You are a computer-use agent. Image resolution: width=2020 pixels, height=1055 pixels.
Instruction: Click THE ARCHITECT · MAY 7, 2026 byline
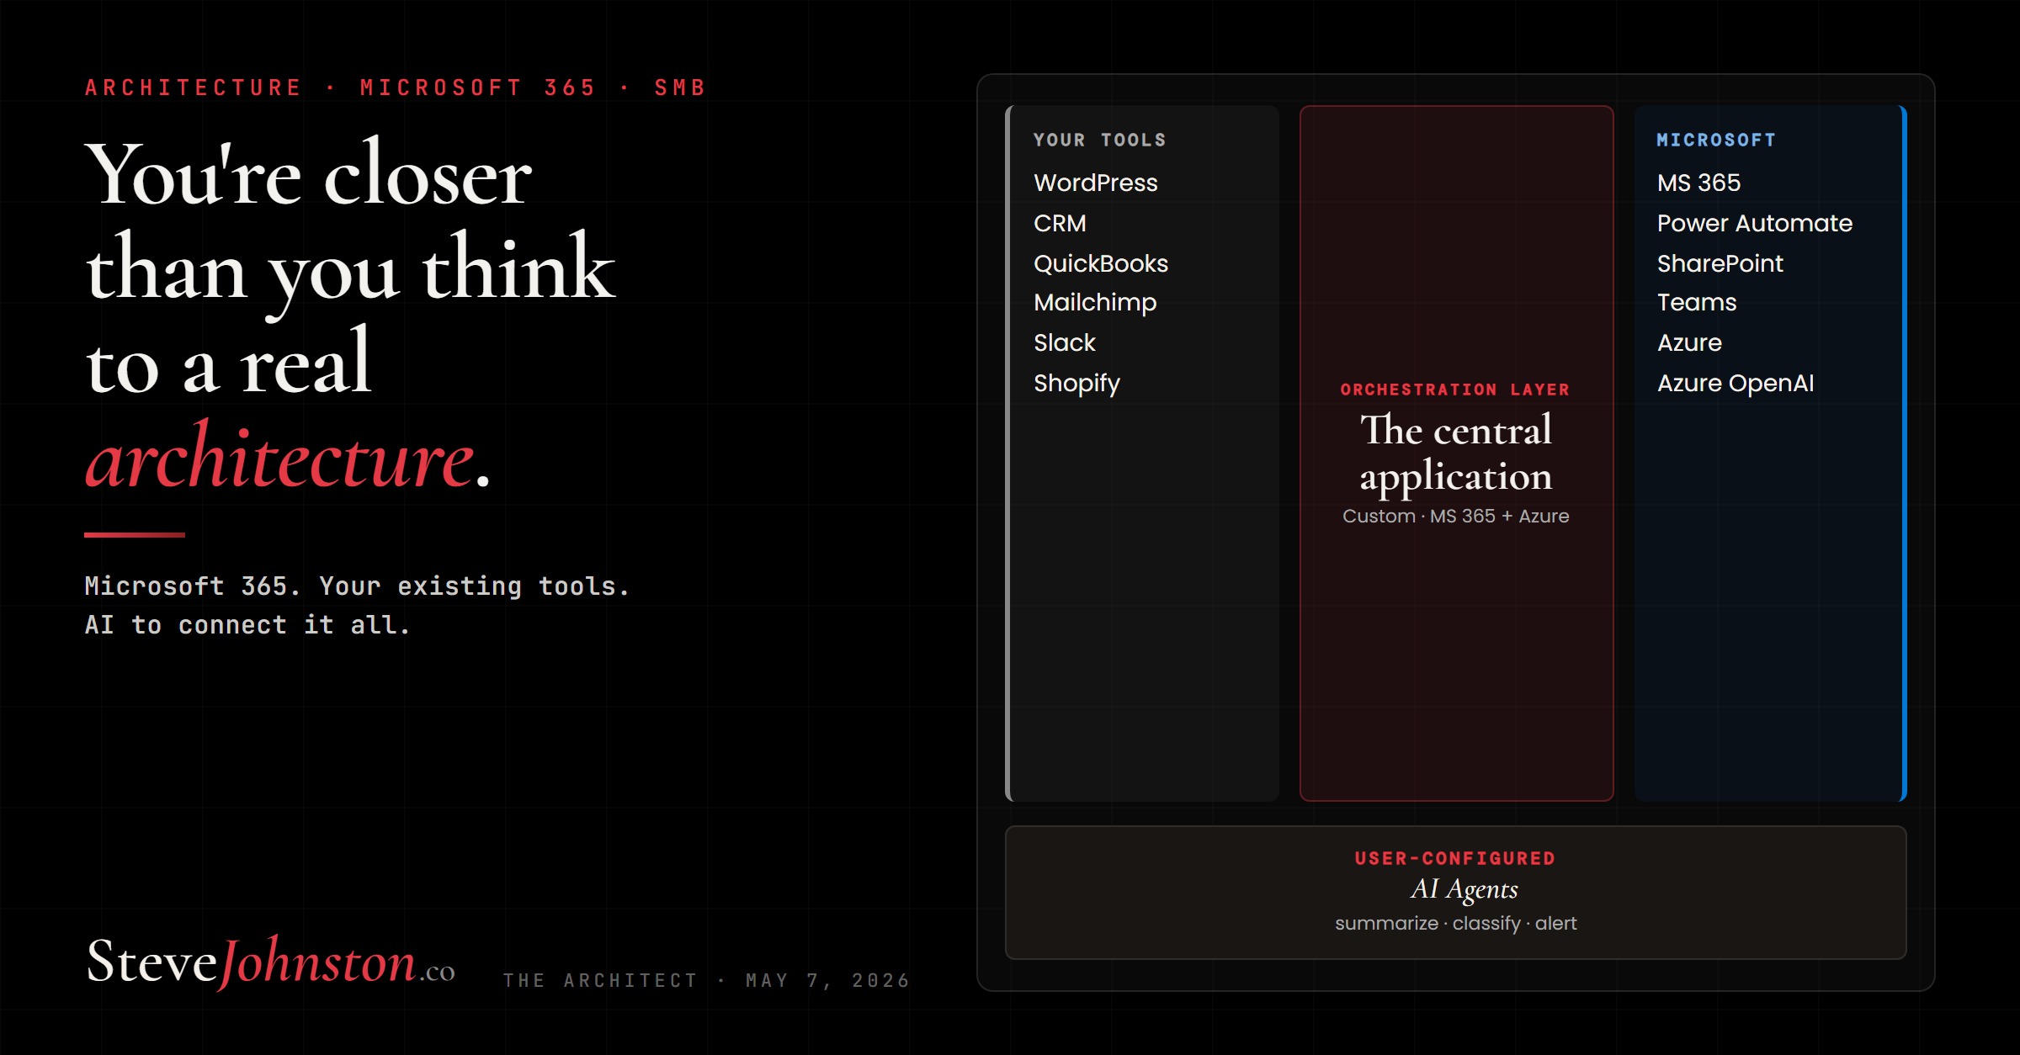click(x=707, y=980)
